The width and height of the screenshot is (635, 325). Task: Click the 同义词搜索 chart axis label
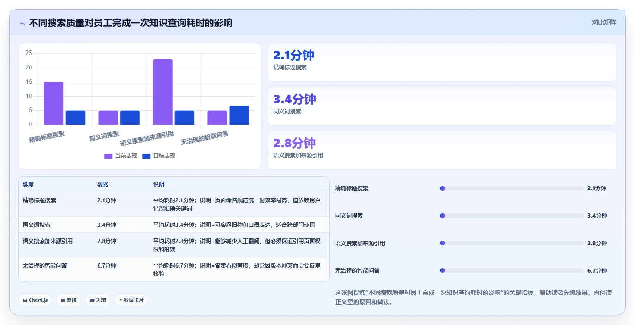pyautogui.click(x=105, y=136)
